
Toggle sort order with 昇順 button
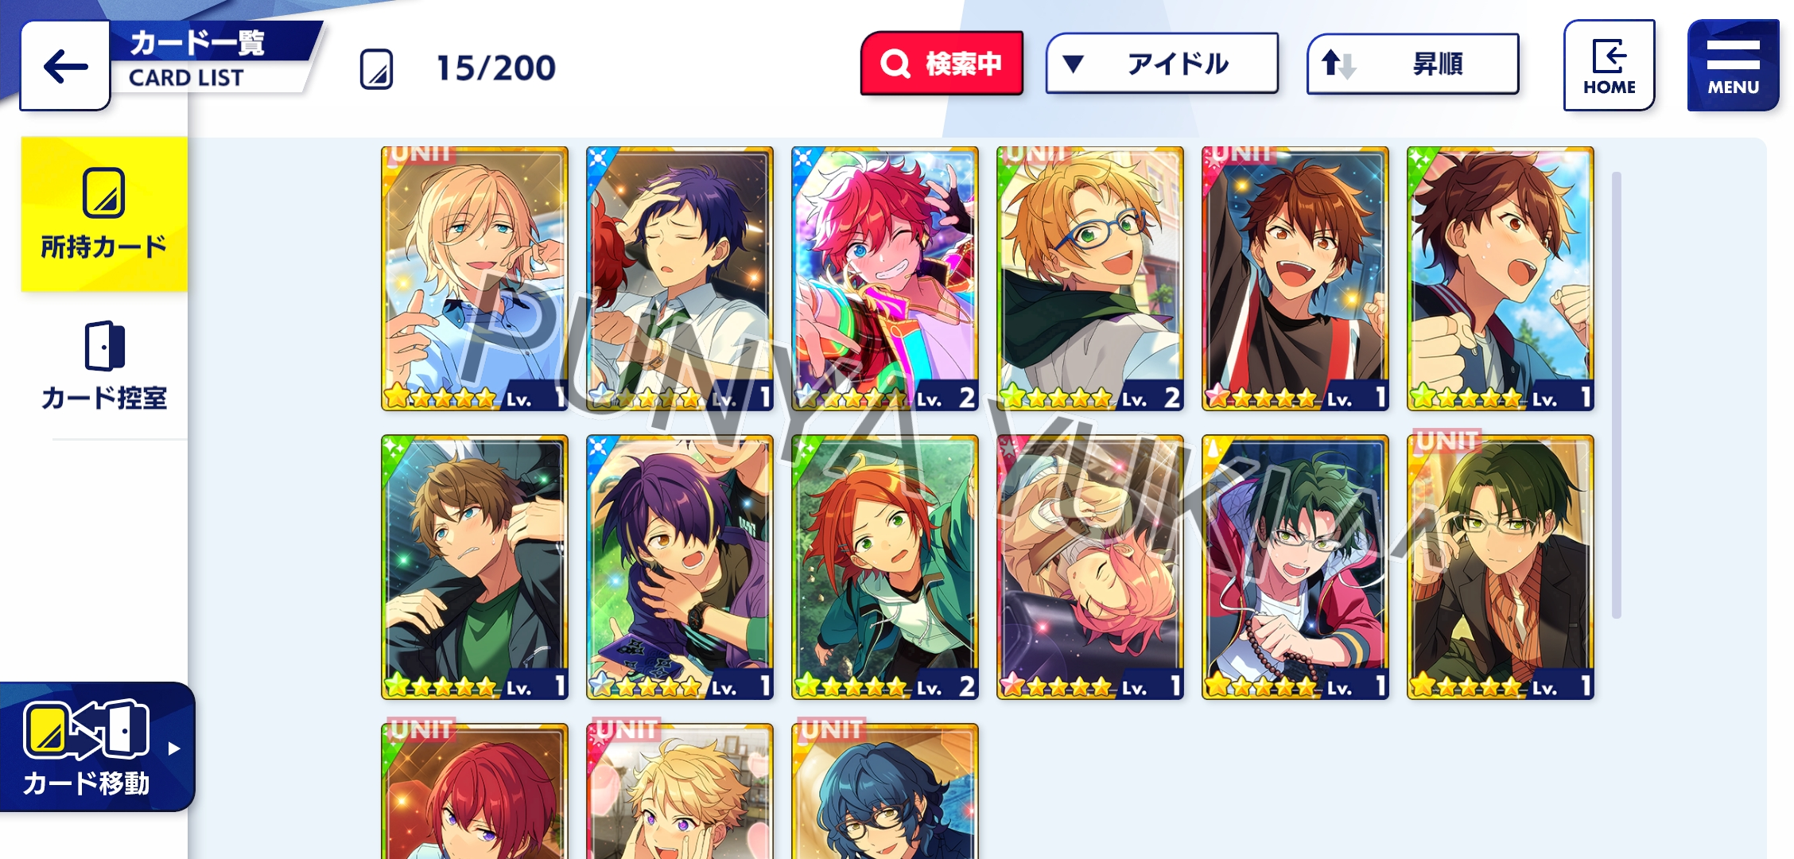[x=1413, y=64]
